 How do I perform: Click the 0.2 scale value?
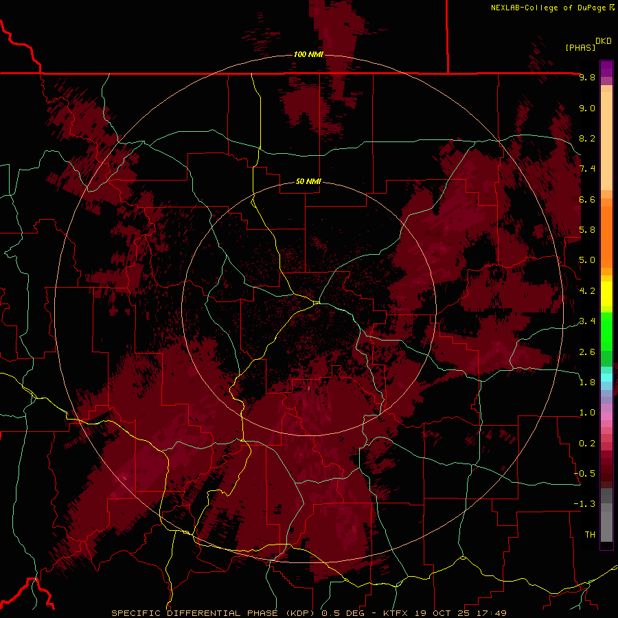(x=587, y=444)
